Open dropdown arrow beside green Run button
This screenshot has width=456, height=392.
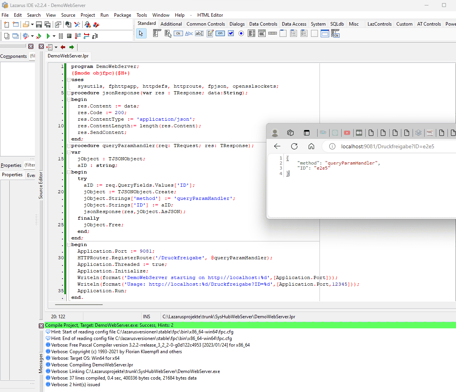(x=54, y=36)
